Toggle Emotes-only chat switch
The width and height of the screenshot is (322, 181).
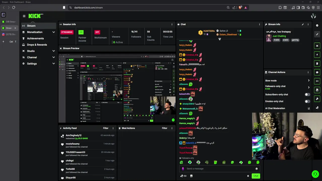coord(307,101)
